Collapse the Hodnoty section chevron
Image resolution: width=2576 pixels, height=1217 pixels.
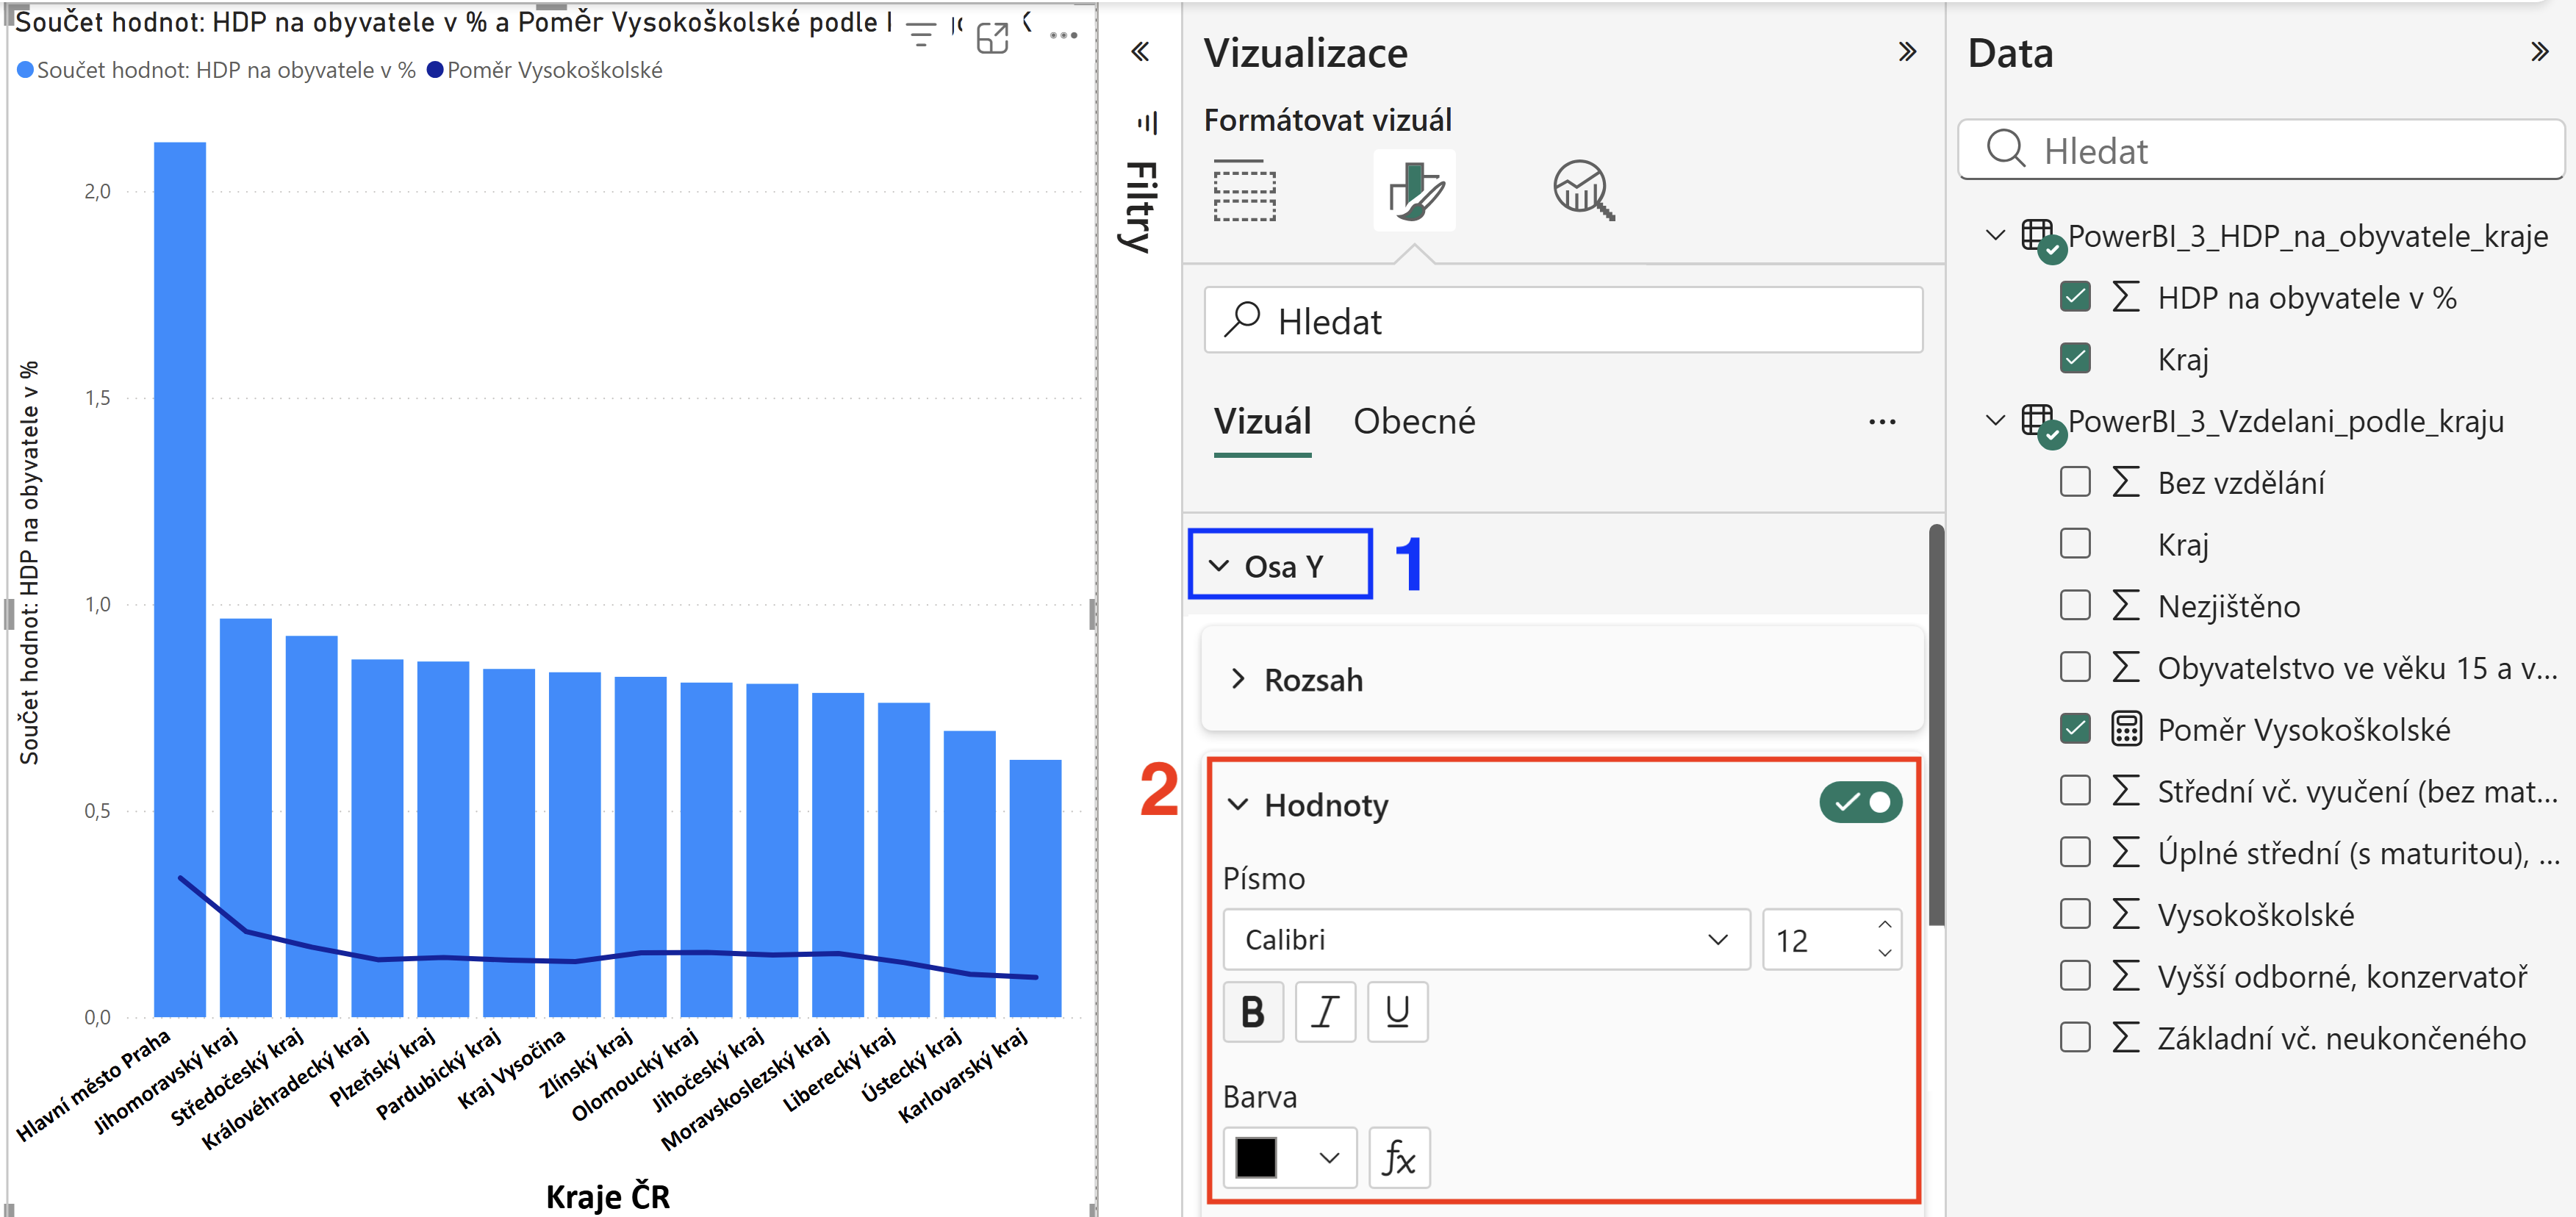click(x=1238, y=804)
